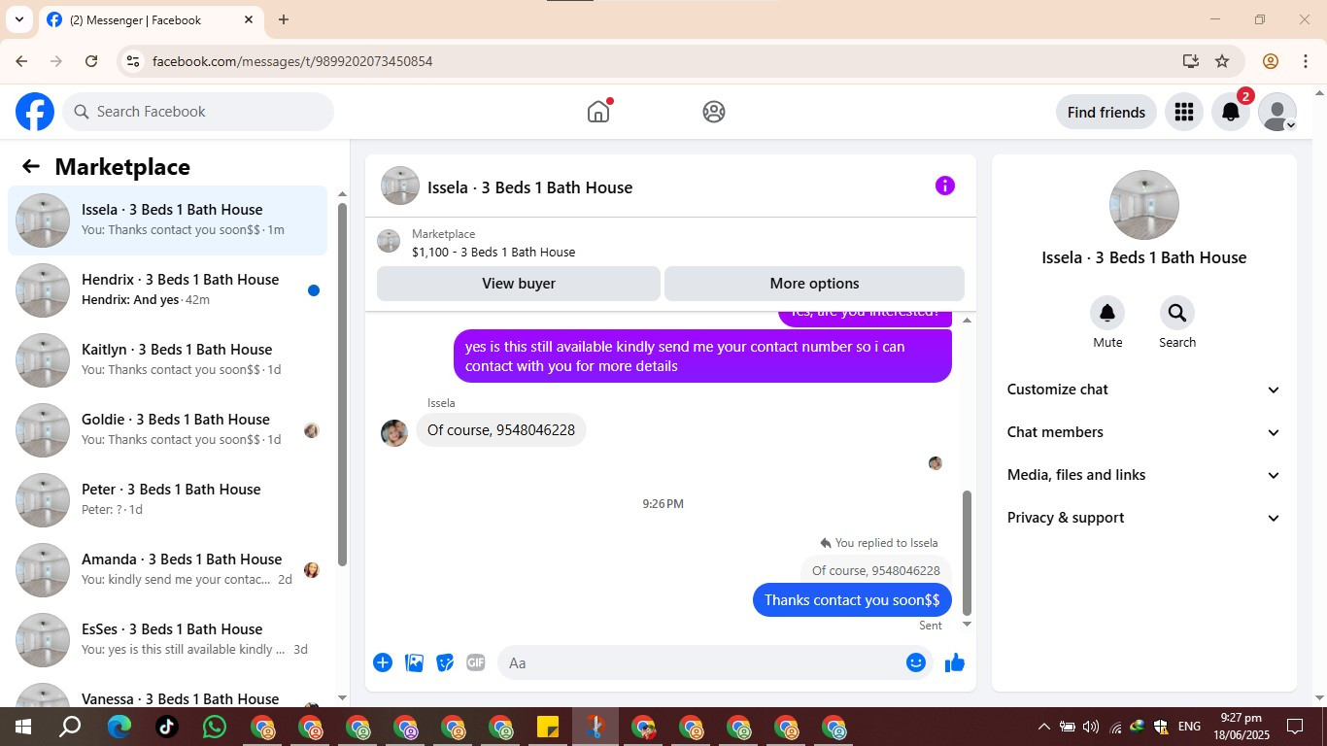Open TikTok from the taskbar

166,727
